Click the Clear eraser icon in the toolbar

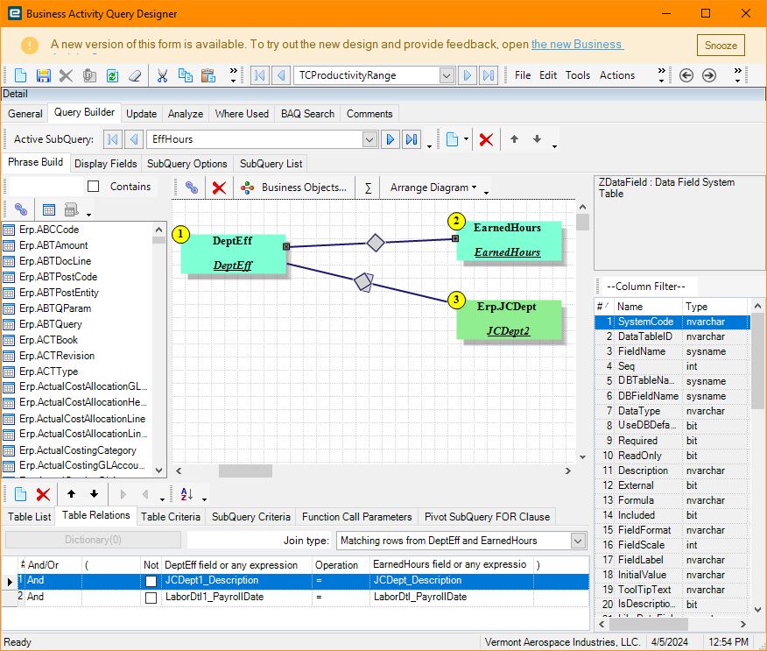135,75
